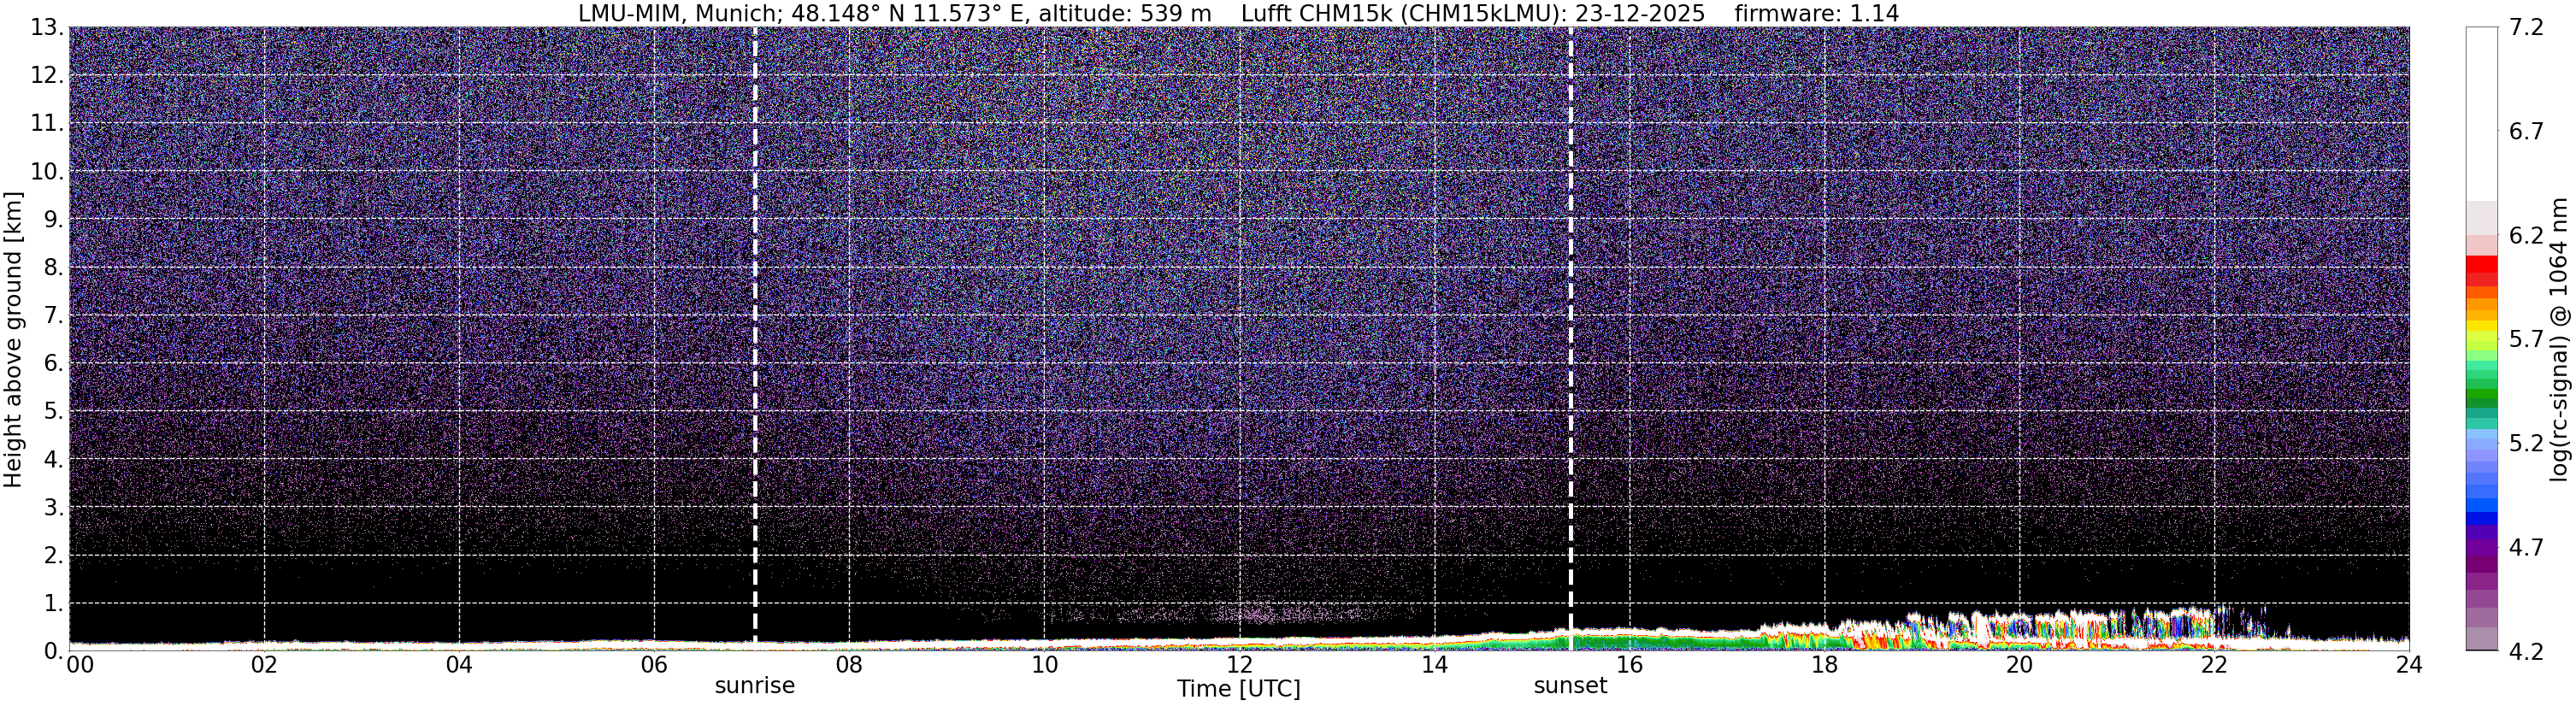This screenshot has width=2576, height=706.
Task: Click the '6.' height axis tick label
Action: point(53,364)
